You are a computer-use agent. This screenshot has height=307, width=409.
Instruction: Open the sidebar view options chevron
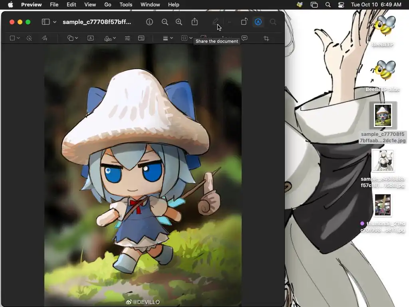(55, 22)
